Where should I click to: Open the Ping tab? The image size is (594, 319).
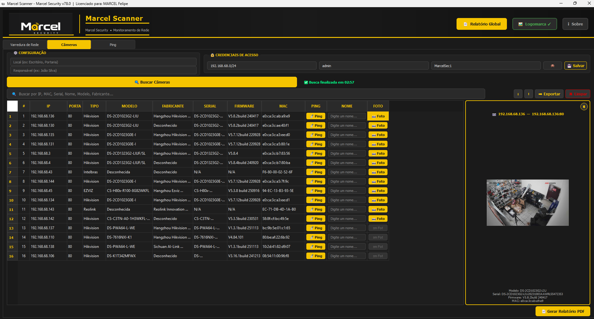[x=113, y=45]
